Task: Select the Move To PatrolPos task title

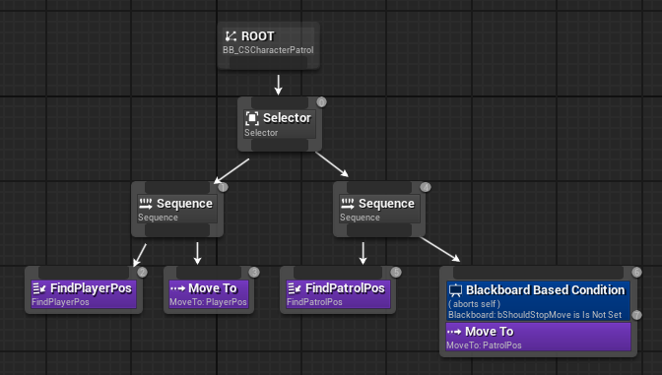Action: pos(490,332)
